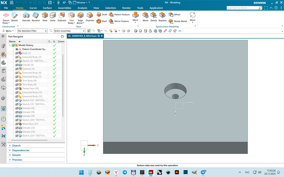Screen dimensions: 284x177
Task: Click the Type Here to Search field
Action: point(242,8)
